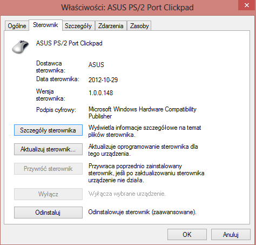Click the ASUS driver provider value

coord(96,65)
